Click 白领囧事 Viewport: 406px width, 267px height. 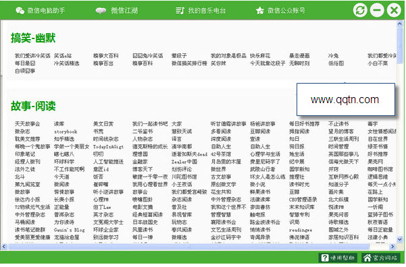25,71
